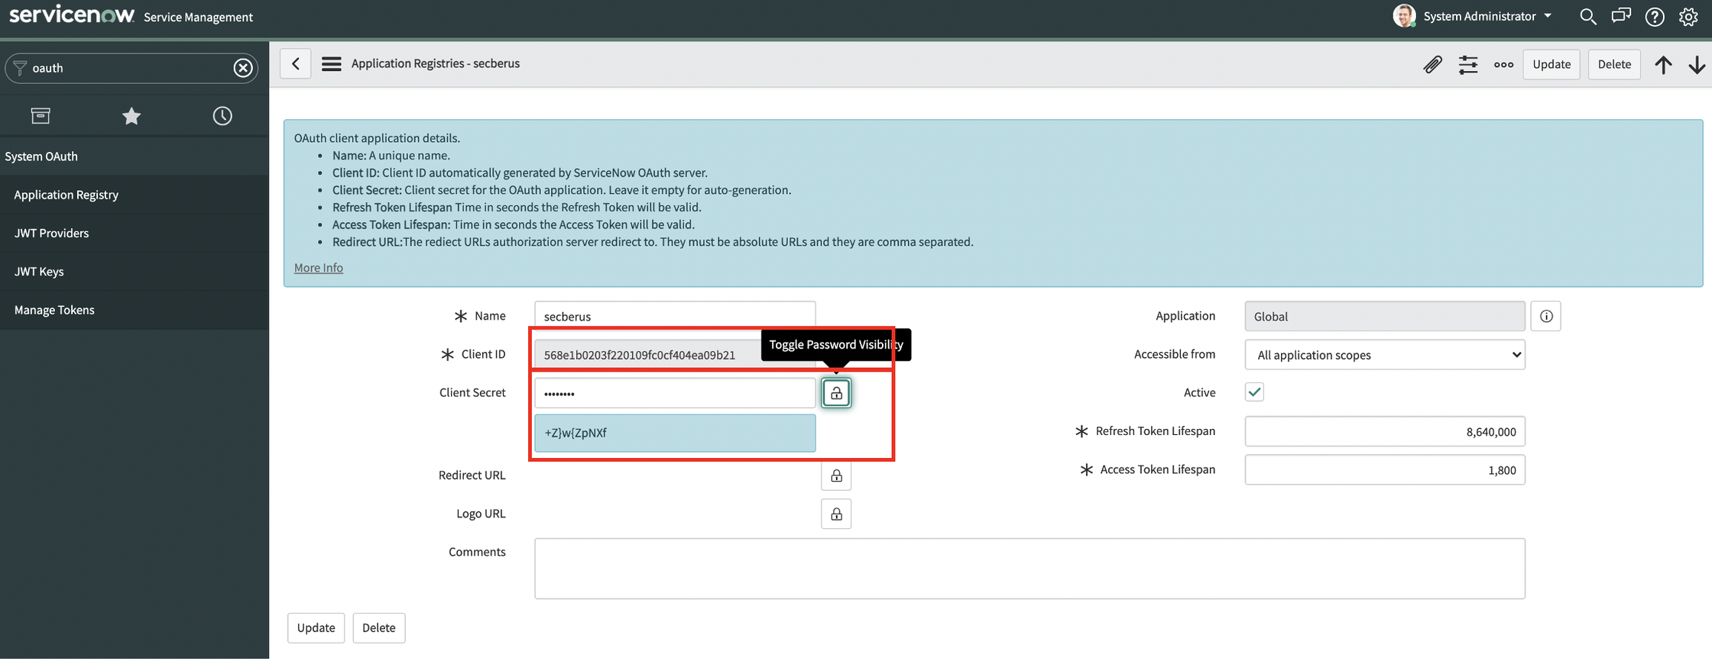
Task: Click the bottom Update button
Action: point(316,627)
